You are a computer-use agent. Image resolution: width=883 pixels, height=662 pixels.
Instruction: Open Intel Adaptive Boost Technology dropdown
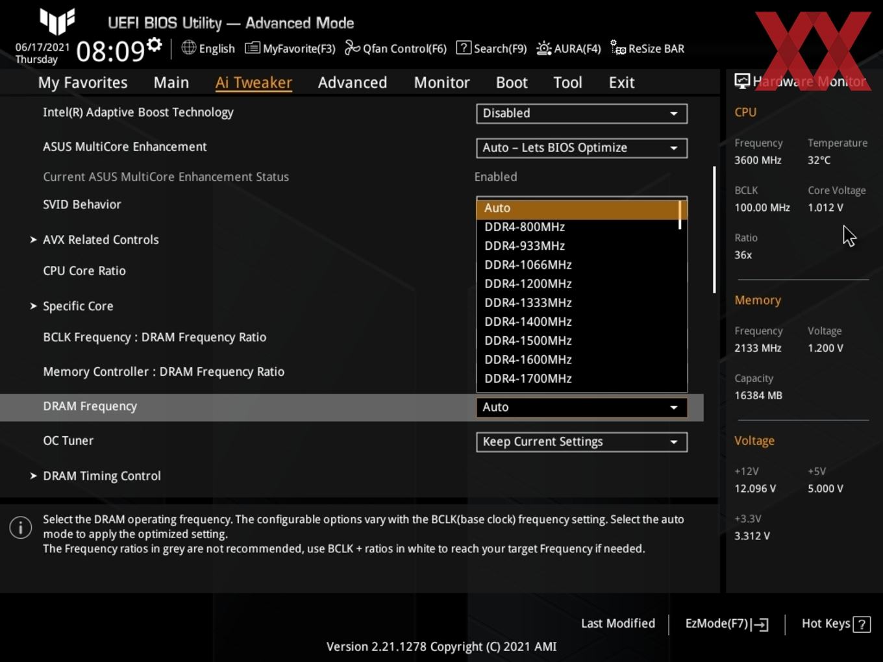coord(582,113)
